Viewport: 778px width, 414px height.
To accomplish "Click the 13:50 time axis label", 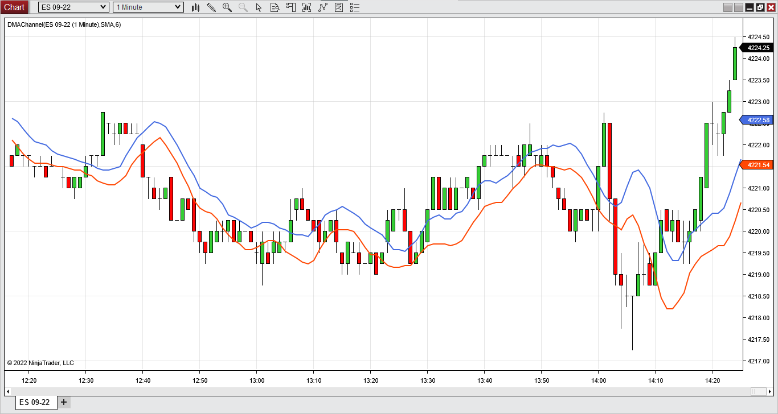I will pos(542,380).
